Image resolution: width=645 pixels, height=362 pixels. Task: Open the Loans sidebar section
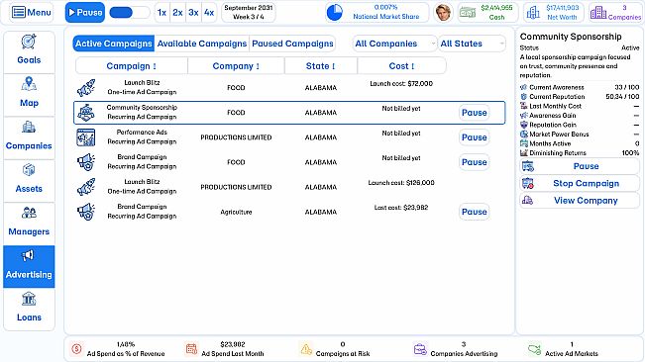(29, 310)
